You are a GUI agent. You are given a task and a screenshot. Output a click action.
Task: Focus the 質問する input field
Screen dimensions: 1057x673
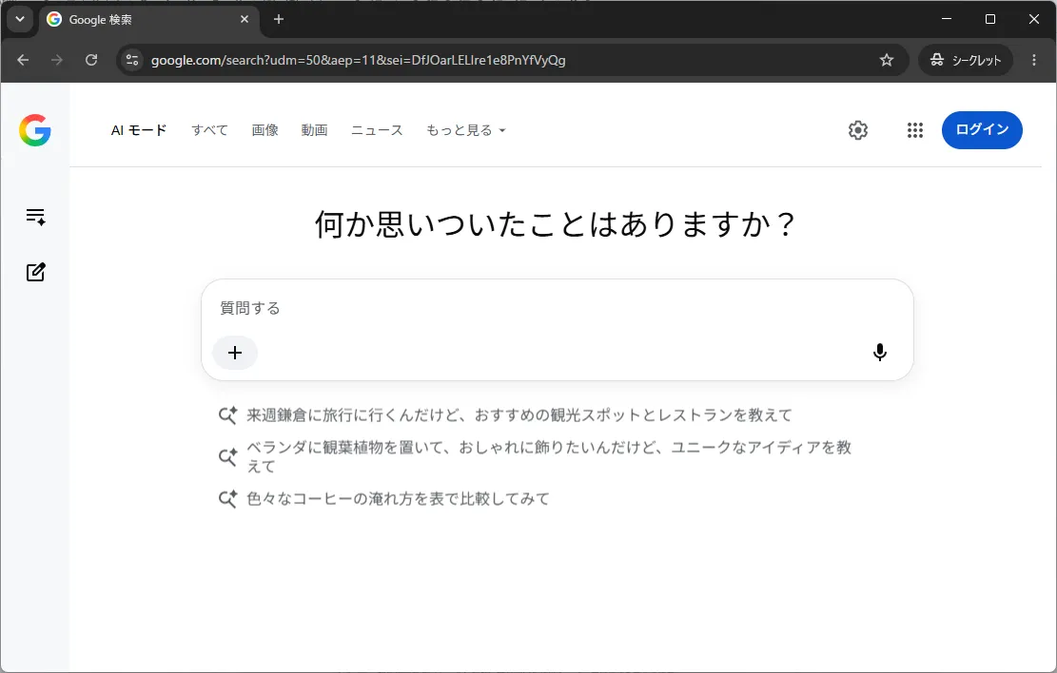pyautogui.click(x=557, y=308)
